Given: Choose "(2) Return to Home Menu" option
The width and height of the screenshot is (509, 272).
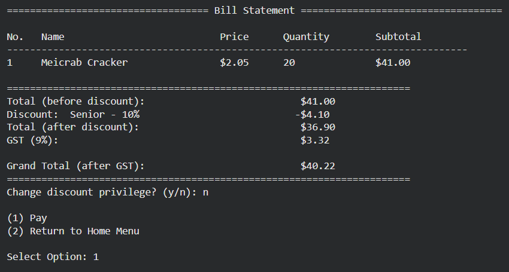Looking at the screenshot, I should [x=73, y=231].
